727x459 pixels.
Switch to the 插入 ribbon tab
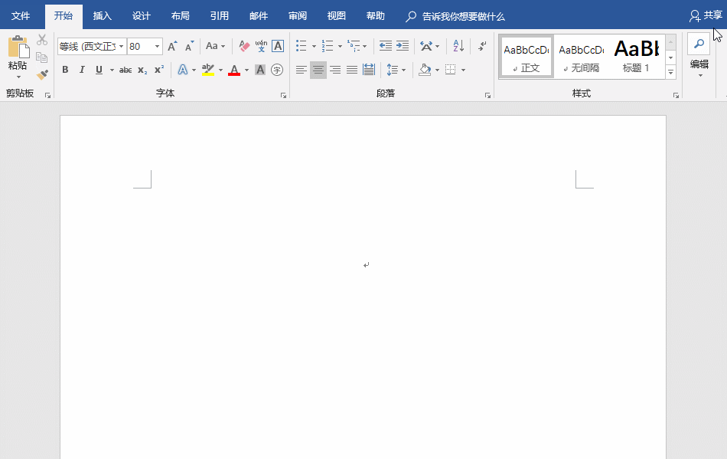102,16
